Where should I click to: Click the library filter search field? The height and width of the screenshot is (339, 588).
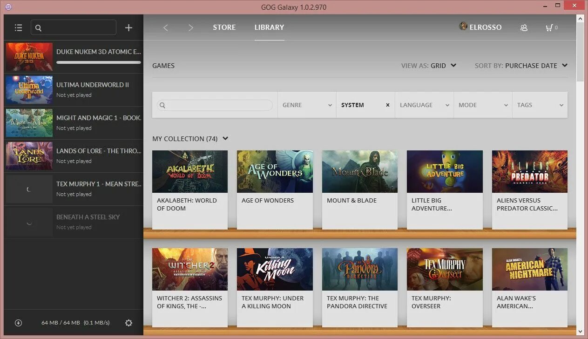(215, 105)
